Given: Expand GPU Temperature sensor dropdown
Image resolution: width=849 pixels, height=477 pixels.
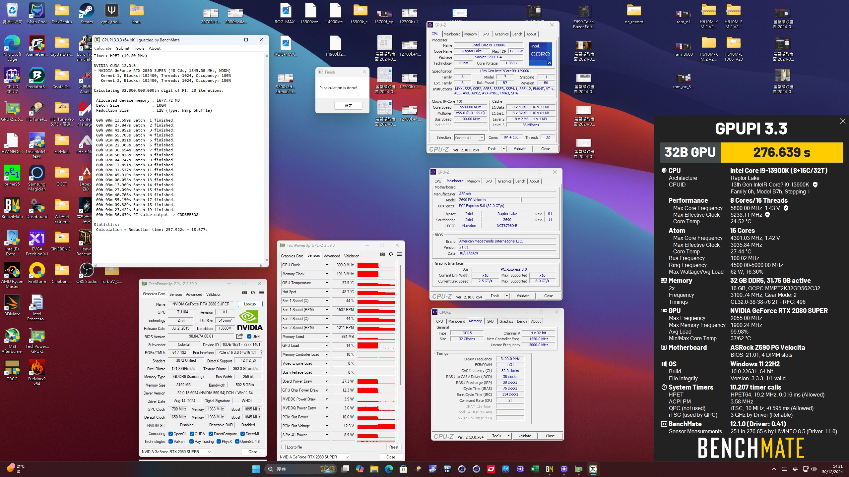Looking at the screenshot, I should point(327,283).
